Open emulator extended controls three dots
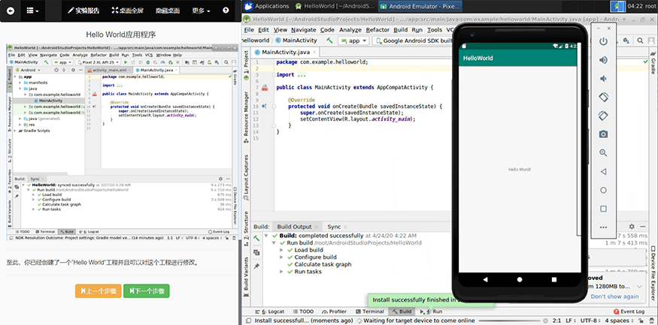This screenshot has height=325, width=658. pyautogui.click(x=603, y=227)
